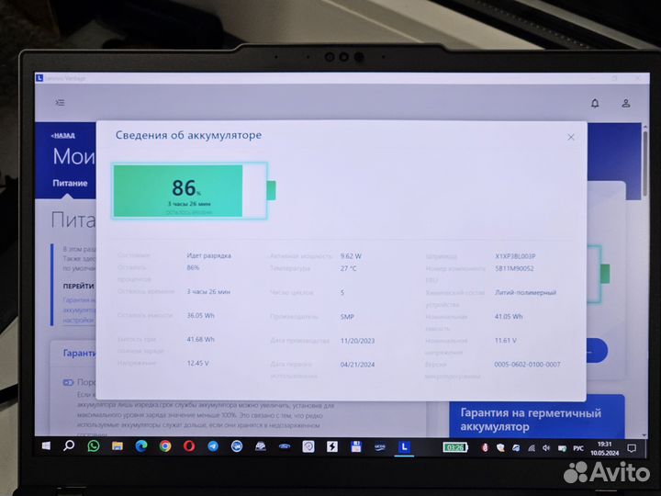
Task: Click the Сведения об аккумуляторе dialog title
Action: coord(188,135)
